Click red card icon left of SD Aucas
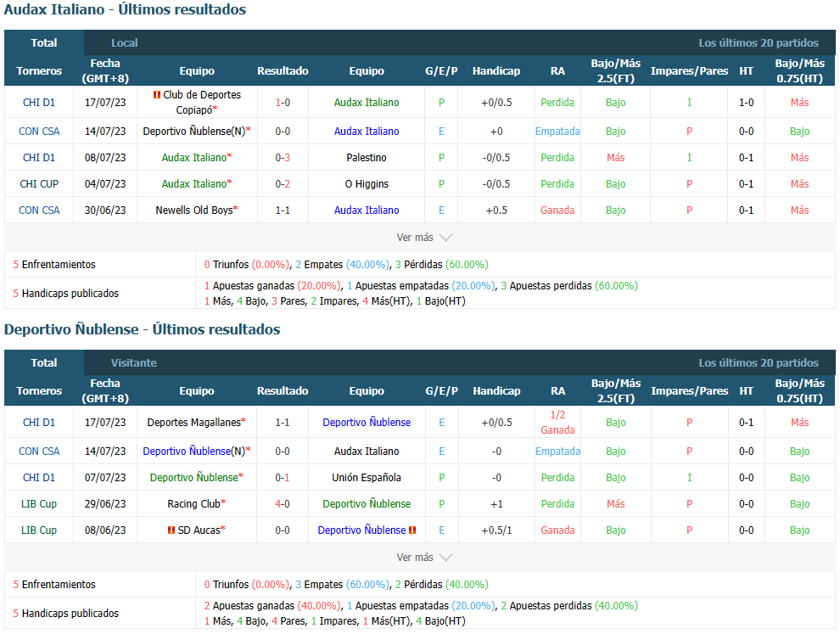Viewport: 840px width, 634px height. pos(171,530)
